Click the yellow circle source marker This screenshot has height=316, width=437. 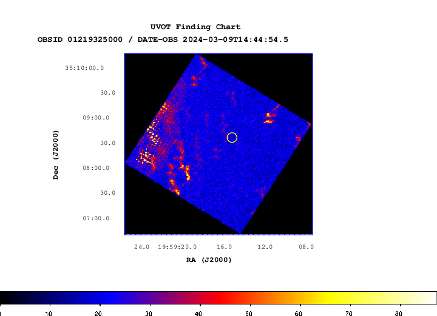pos(232,138)
